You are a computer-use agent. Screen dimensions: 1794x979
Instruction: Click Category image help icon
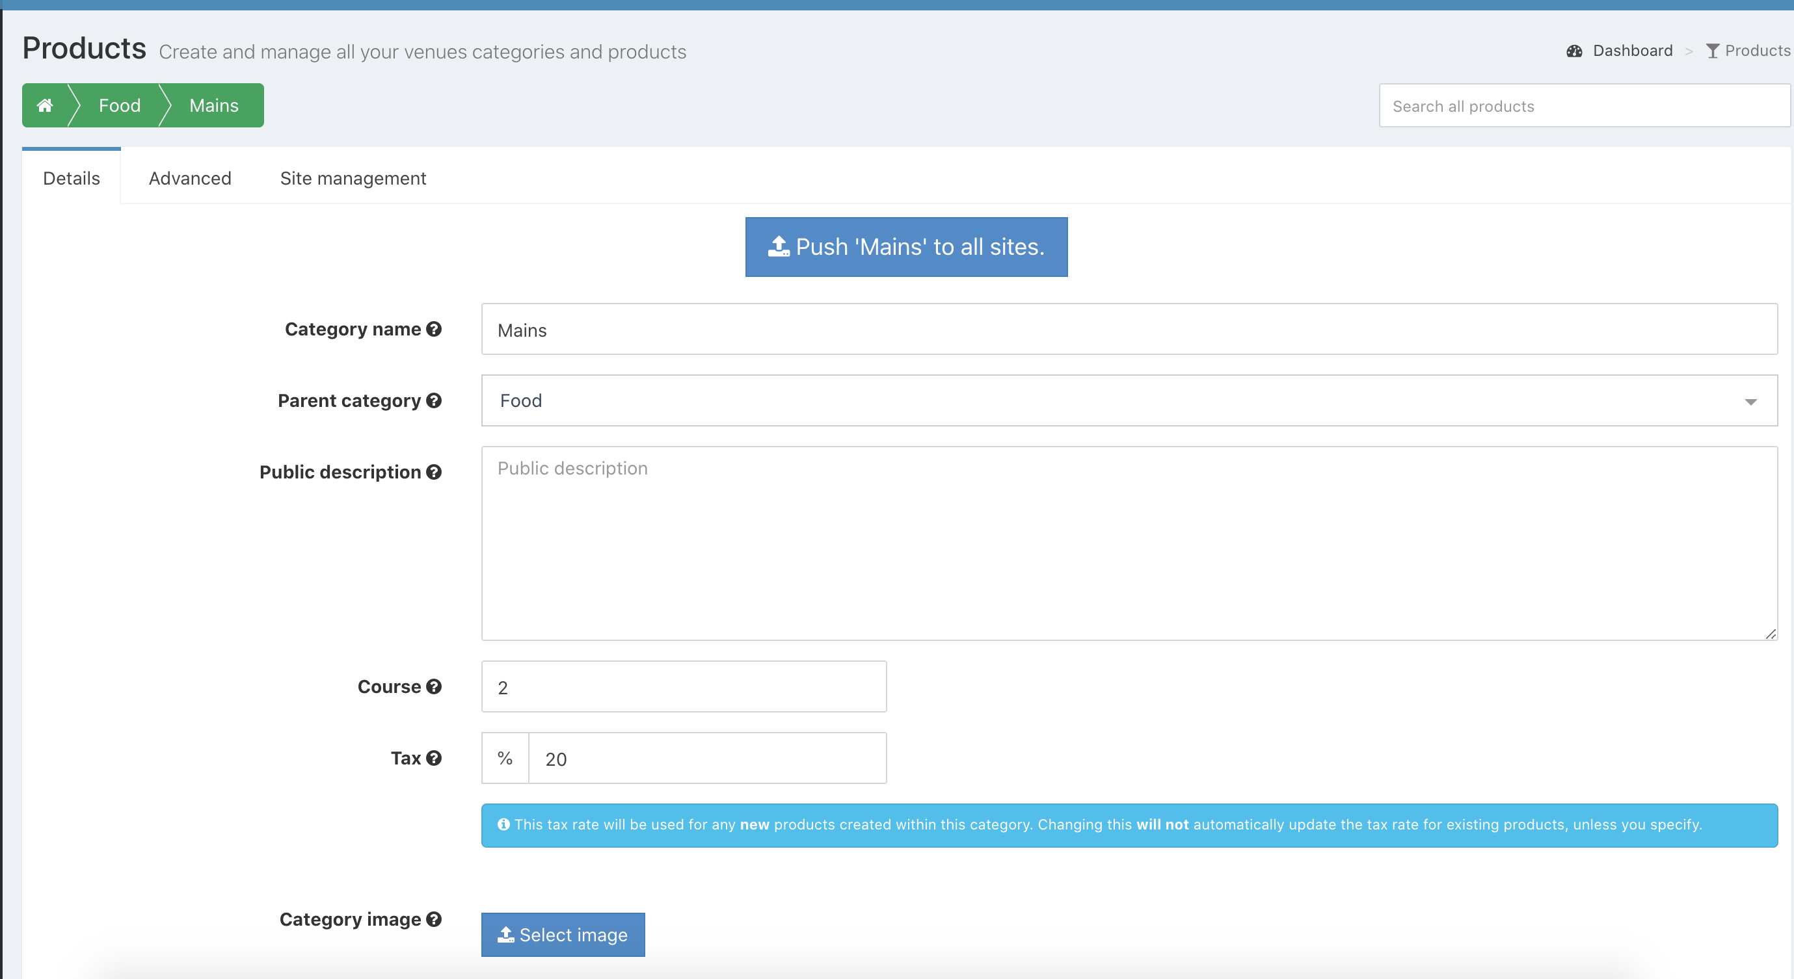(x=434, y=919)
